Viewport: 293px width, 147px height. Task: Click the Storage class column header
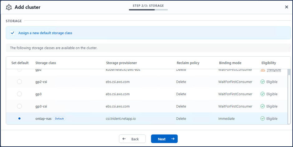[46, 63]
